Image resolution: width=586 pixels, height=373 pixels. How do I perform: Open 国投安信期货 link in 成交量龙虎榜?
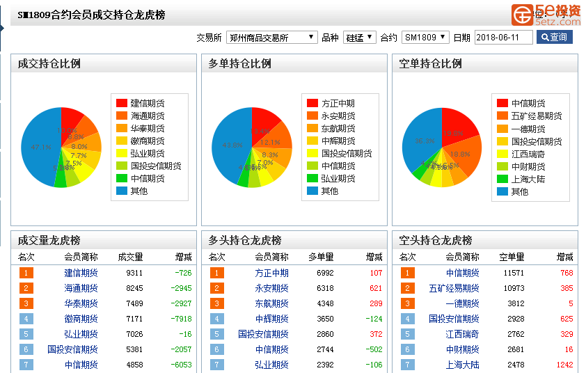(x=72, y=349)
